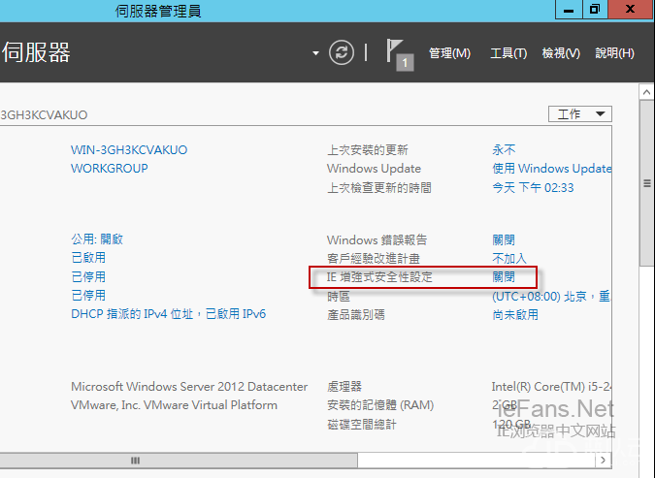Viewport: 655px width, 478px height.
Task: Expand the 工作 dropdown button
Action: (580, 114)
